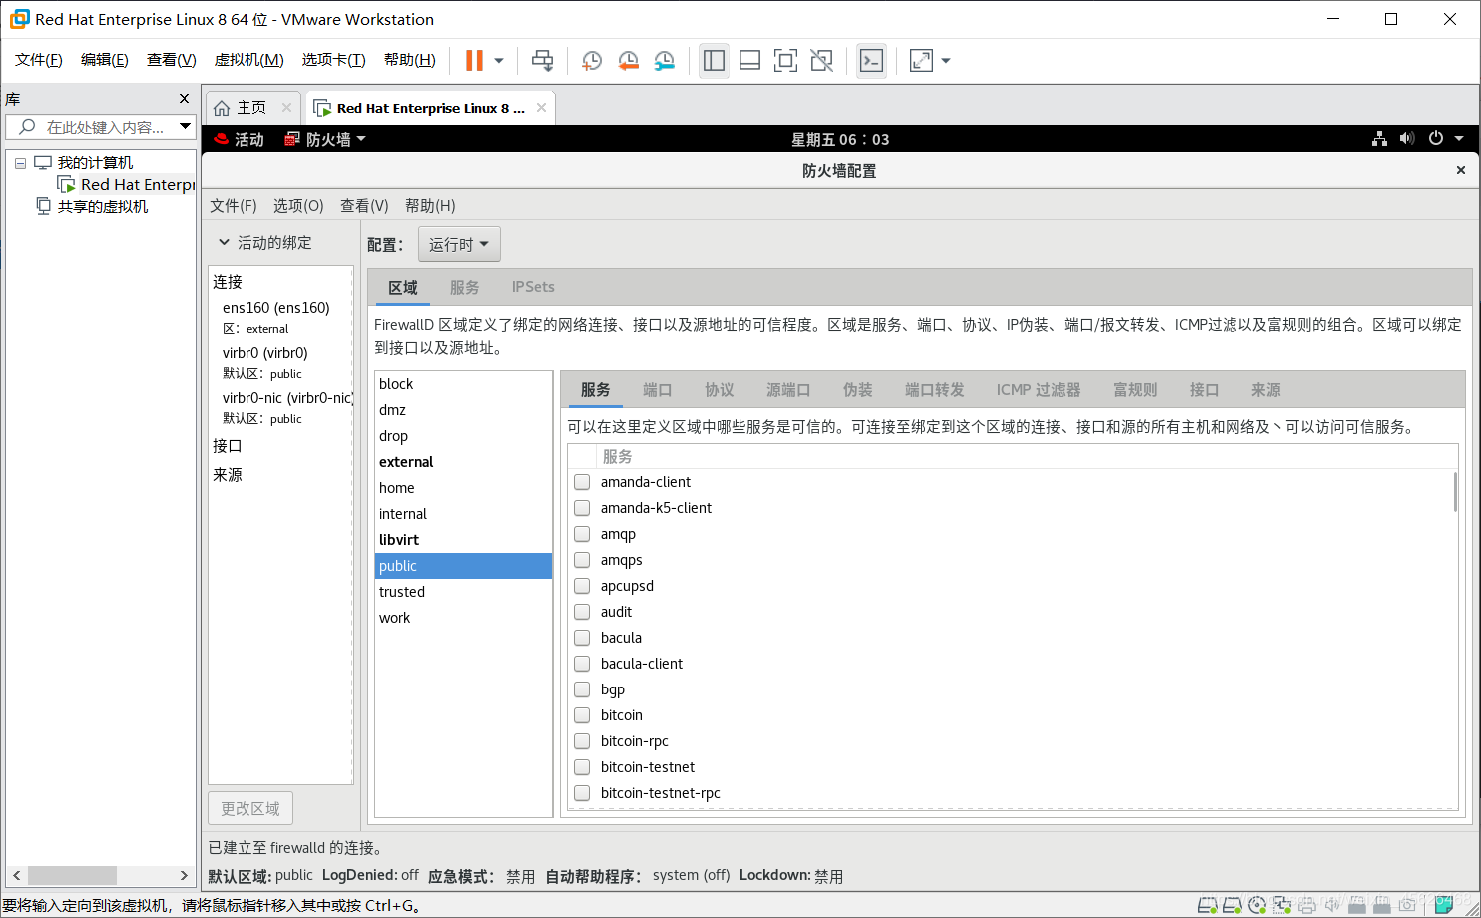
Task: Open the VMware Edit menu
Action: pyautogui.click(x=105, y=60)
